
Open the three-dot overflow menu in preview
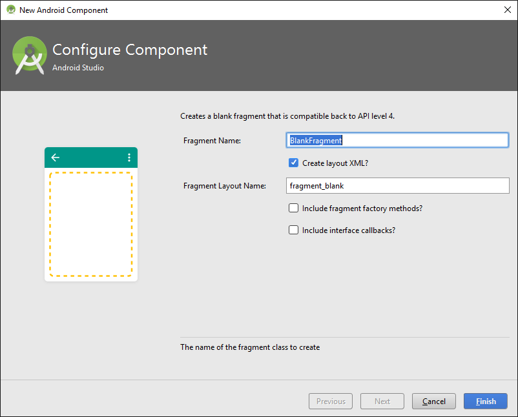(129, 158)
